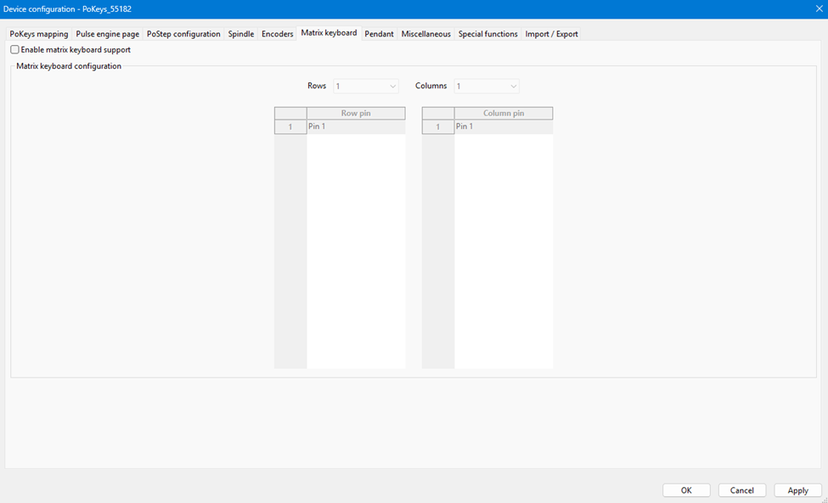Go to Import / Export tab
Image resolution: width=828 pixels, height=503 pixels.
coord(551,34)
